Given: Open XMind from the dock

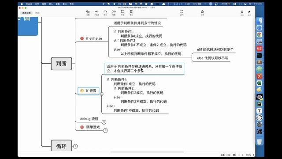Looking at the screenshot, I should tap(260, 76).
